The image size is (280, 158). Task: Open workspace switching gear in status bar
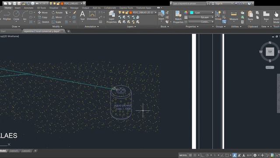(x=255, y=155)
